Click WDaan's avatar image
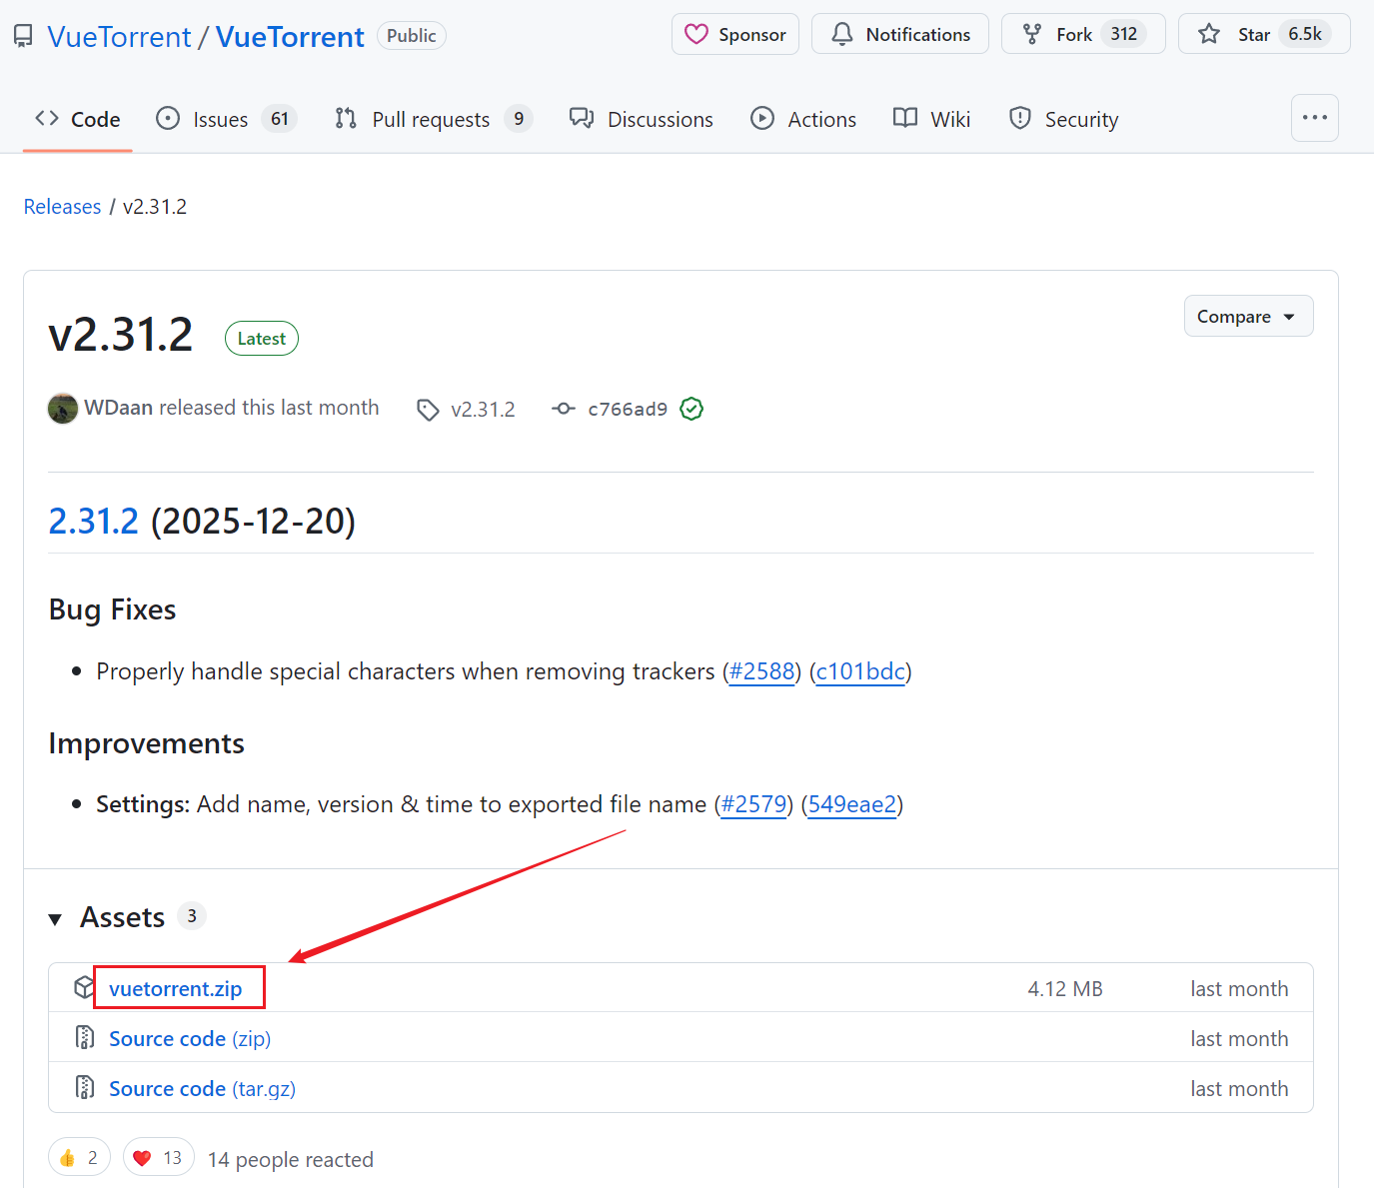 [x=62, y=408]
